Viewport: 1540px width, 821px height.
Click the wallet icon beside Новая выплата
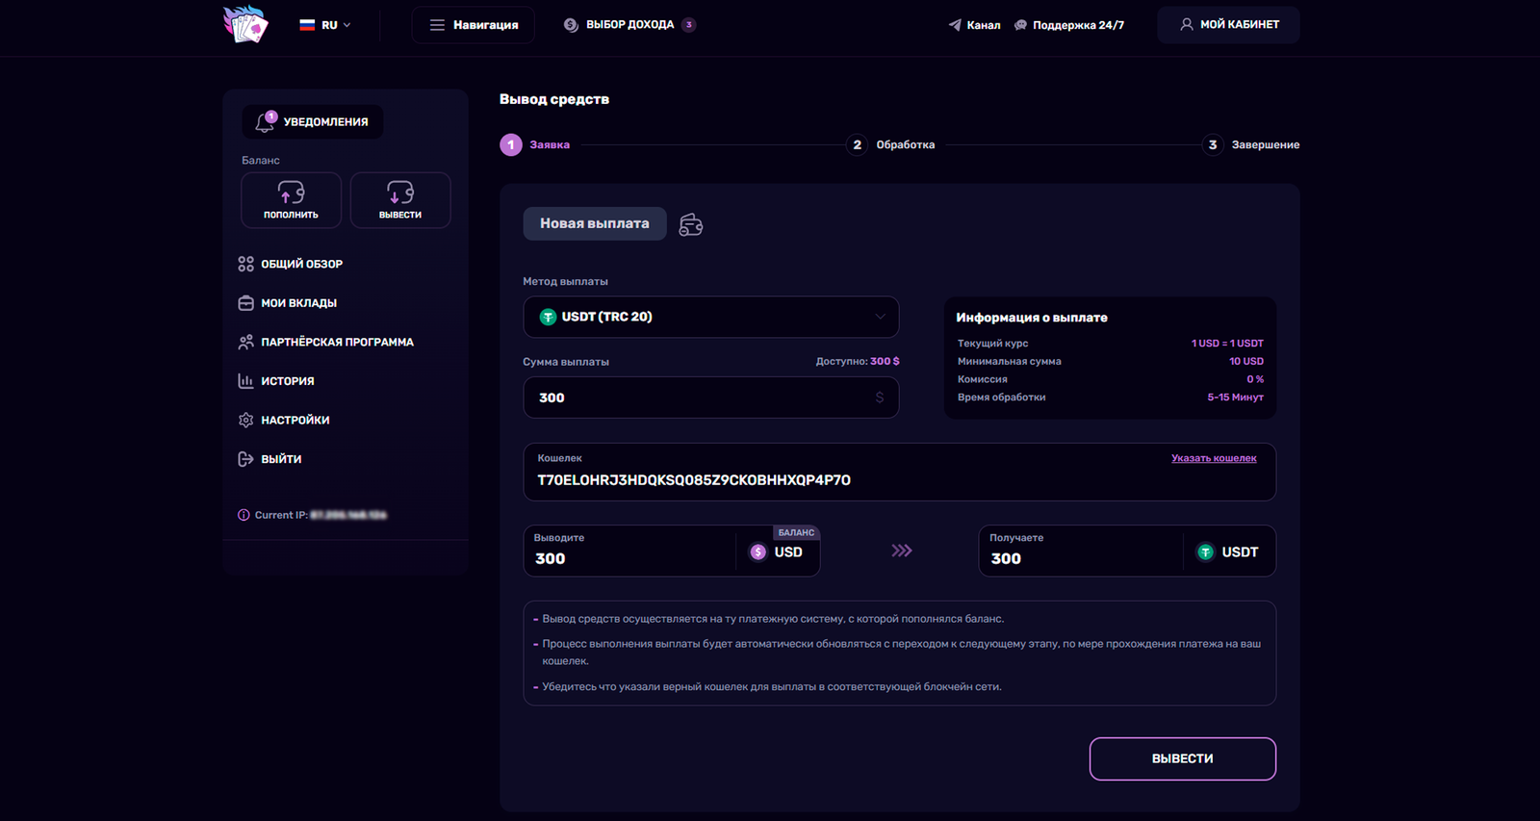[x=691, y=224]
